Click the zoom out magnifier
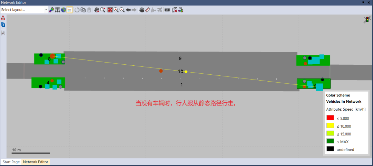Viewport: 373px width, 166px height. [122, 10]
